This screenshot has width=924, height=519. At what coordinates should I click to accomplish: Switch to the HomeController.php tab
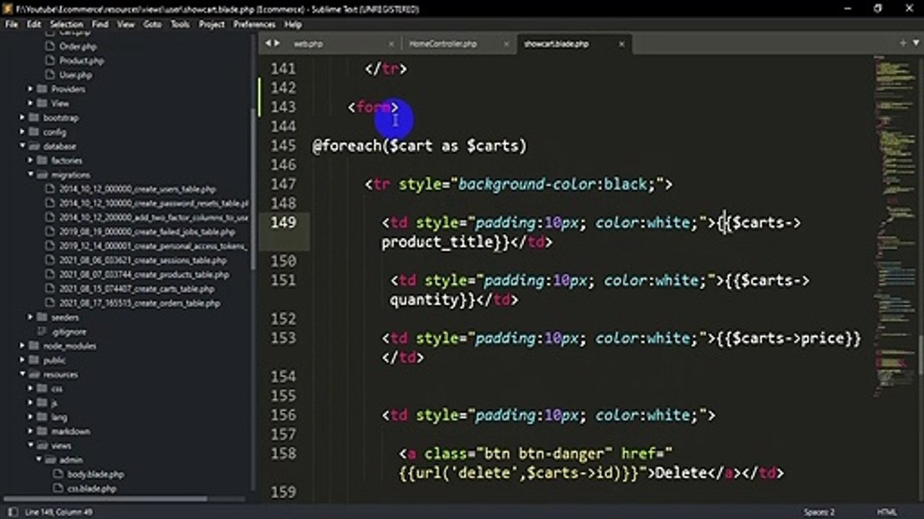443,44
